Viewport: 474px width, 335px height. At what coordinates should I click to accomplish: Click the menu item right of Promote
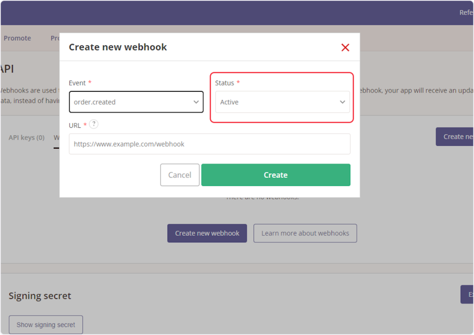pos(55,38)
